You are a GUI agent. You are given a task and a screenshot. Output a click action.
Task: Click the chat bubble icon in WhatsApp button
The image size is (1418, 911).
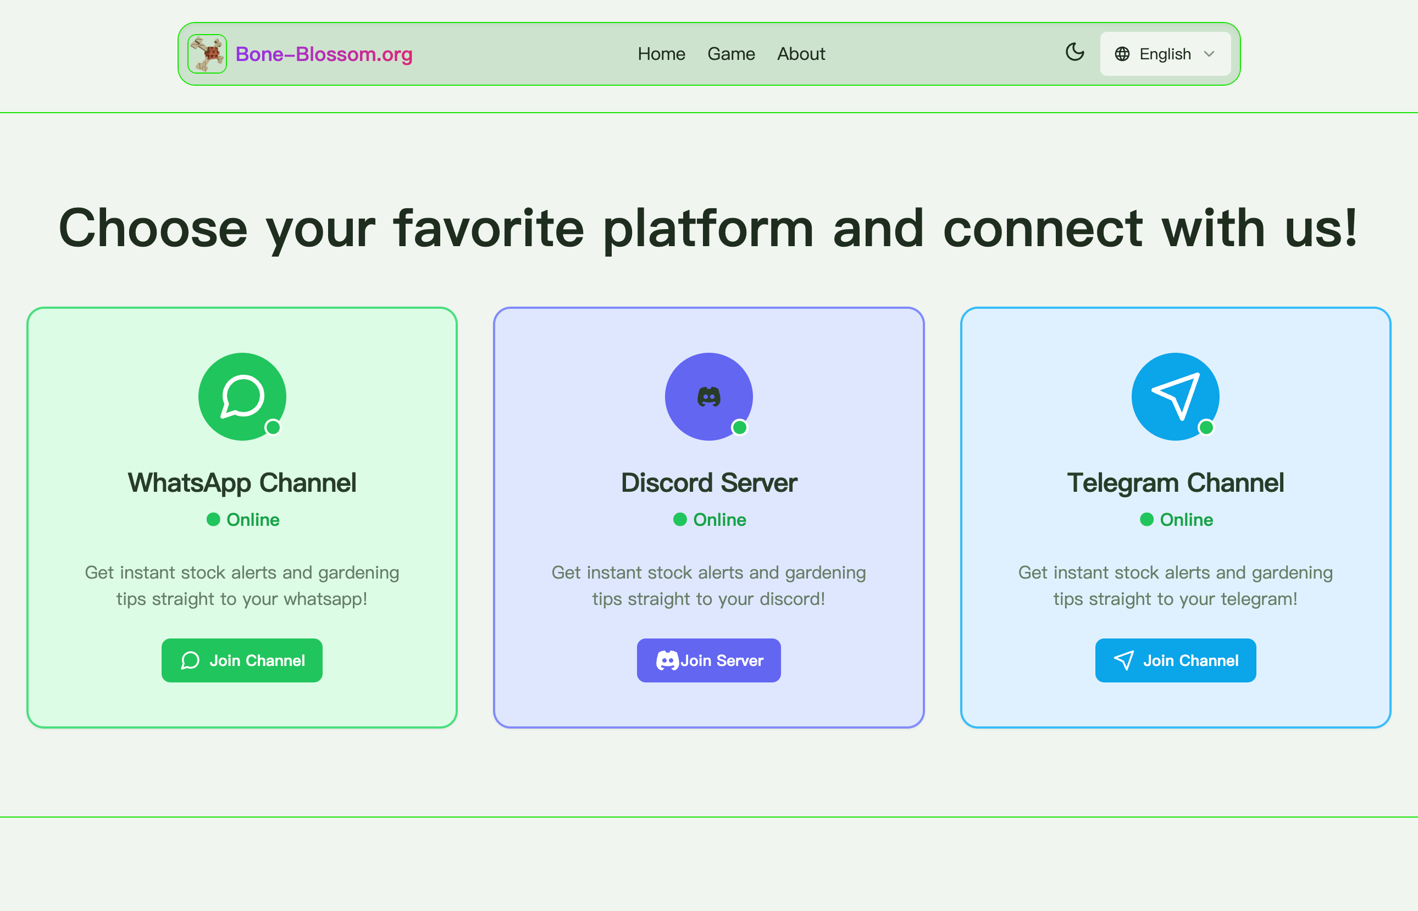(x=190, y=660)
